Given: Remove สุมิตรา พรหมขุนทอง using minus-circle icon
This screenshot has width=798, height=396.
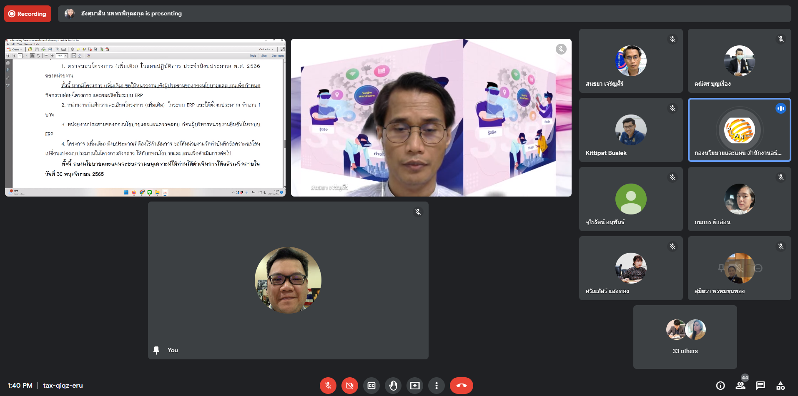Looking at the screenshot, I should (x=758, y=268).
